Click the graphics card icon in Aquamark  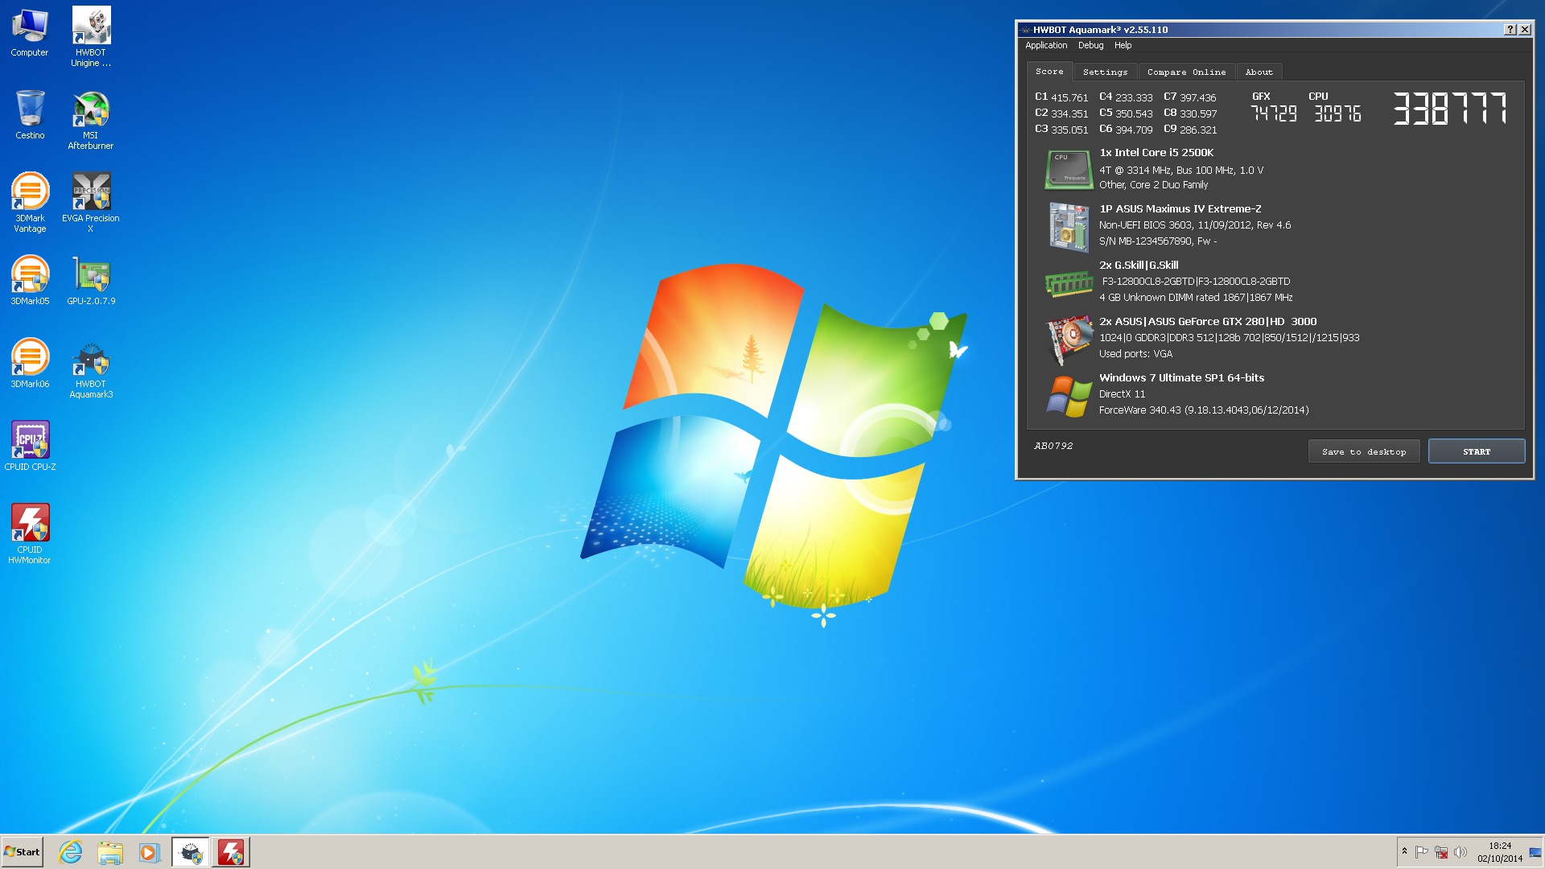1069,340
